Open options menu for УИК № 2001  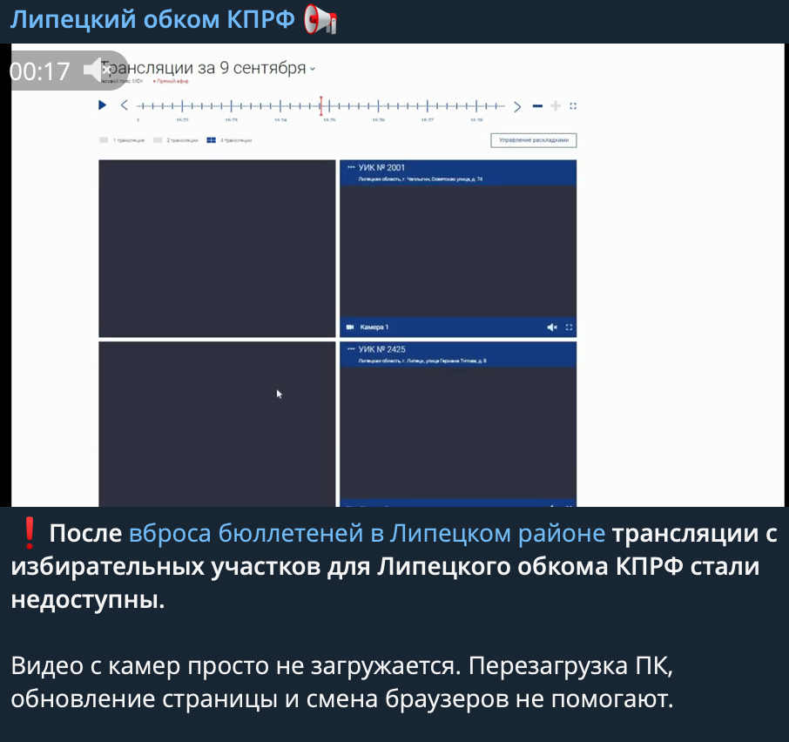point(351,167)
